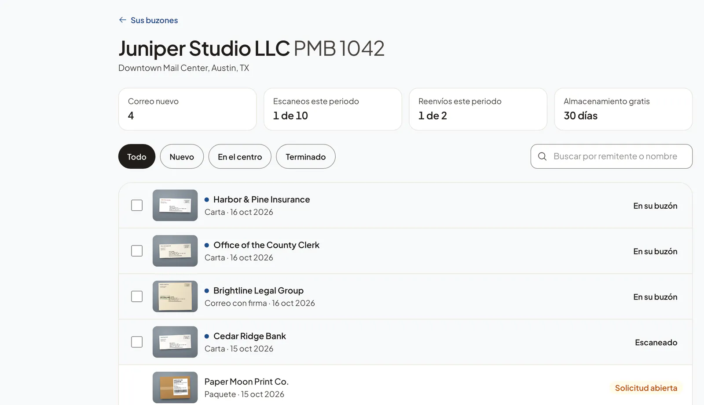This screenshot has width=704, height=405.
Task: Click En su buzón status for County Clerk
Action: click(655, 251)
